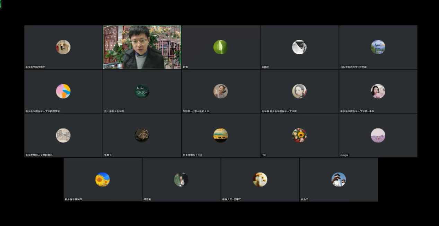Select the dark green calligraphy avatar
The image size is (439, 226).
click(x=142, y=91)
